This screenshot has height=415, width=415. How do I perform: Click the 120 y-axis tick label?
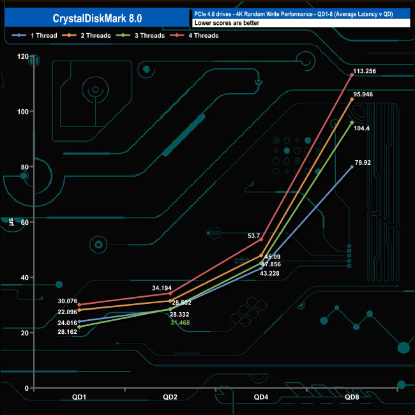tap(23, 56)
